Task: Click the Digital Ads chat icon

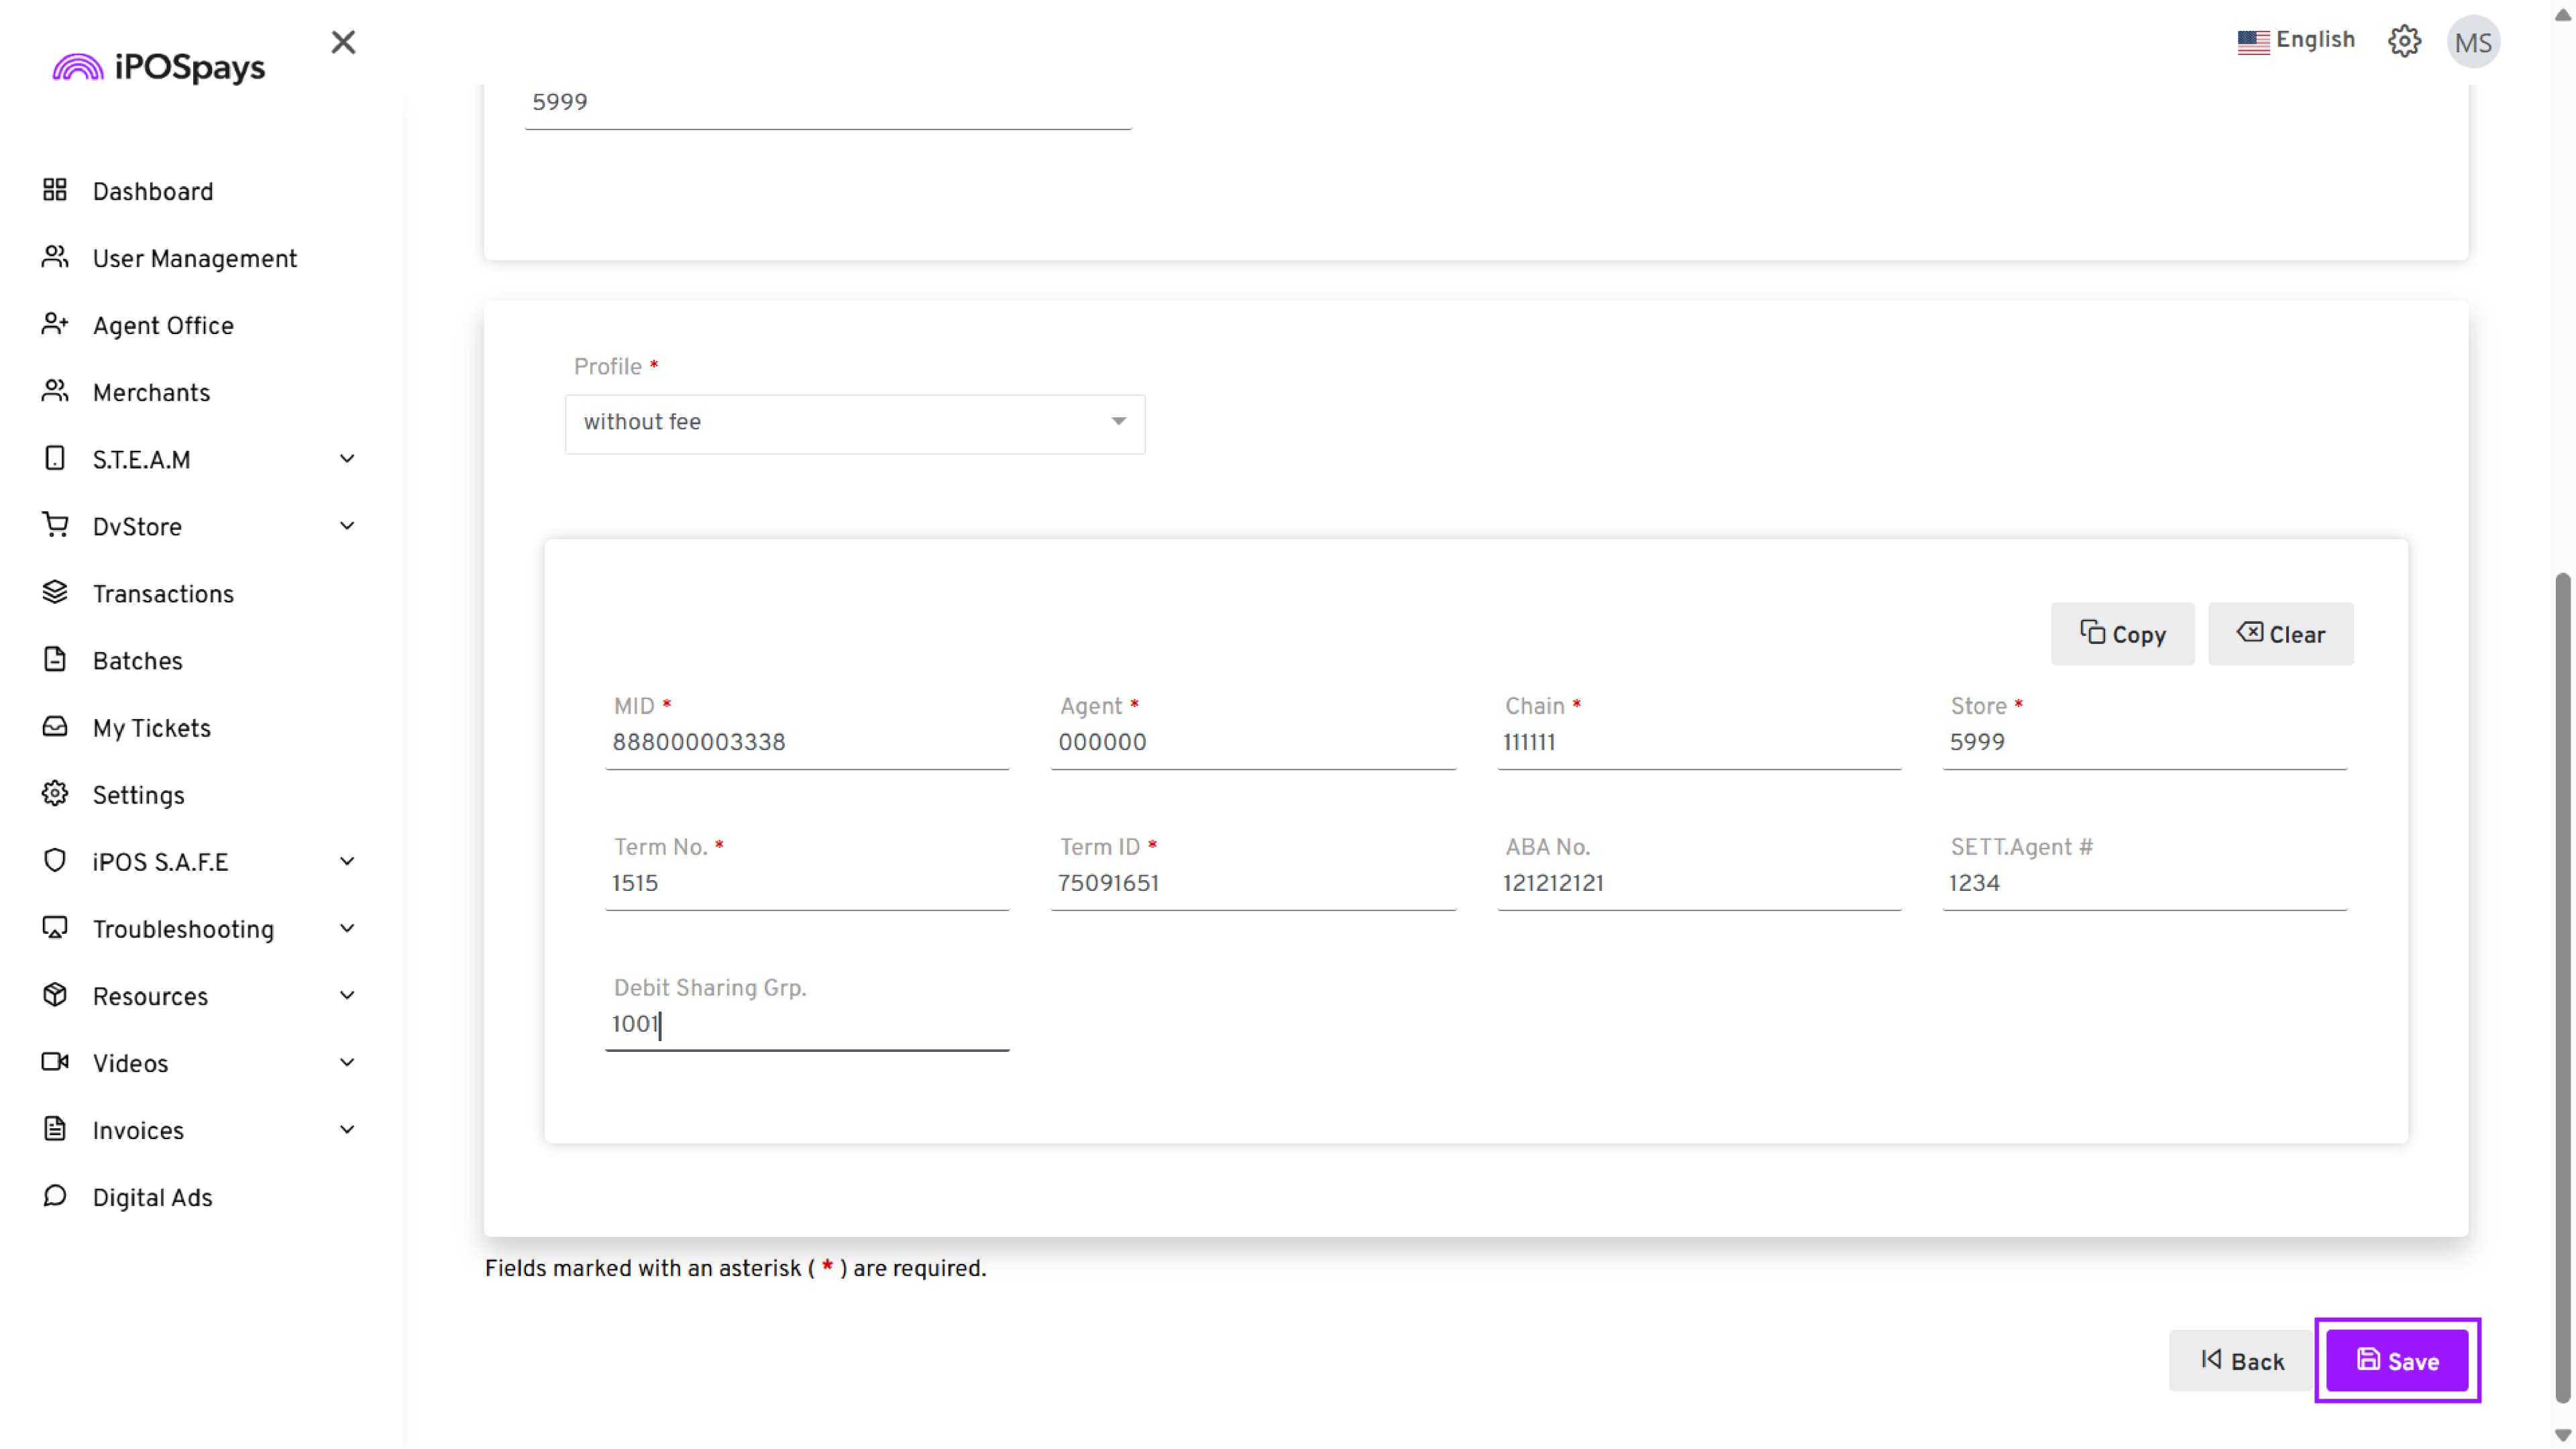Action: coord(55,1196)
